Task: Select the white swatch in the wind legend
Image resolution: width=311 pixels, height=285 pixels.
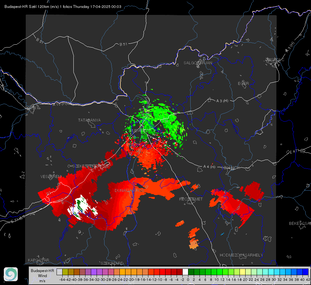Action: [185, 272]
